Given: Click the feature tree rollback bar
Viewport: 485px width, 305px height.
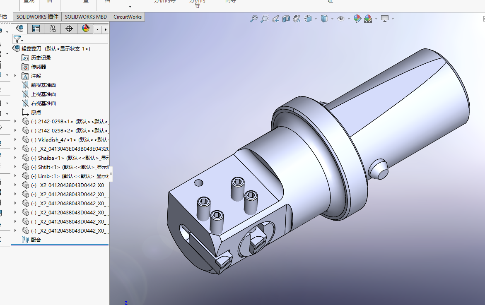Looking at the screenshot, I should pos(60,245).
